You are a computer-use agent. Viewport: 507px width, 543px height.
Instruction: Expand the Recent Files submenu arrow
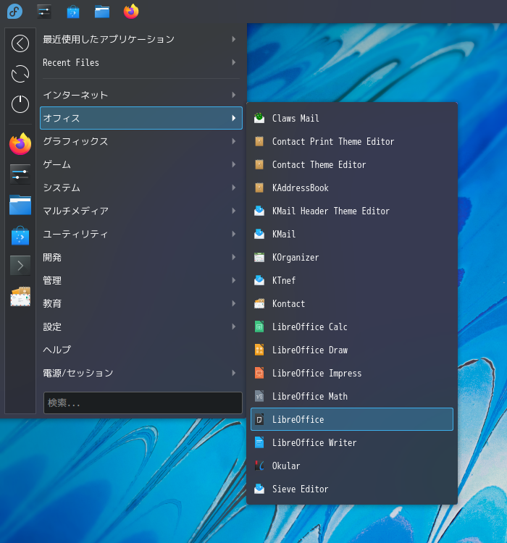click(x=234, y=62)
